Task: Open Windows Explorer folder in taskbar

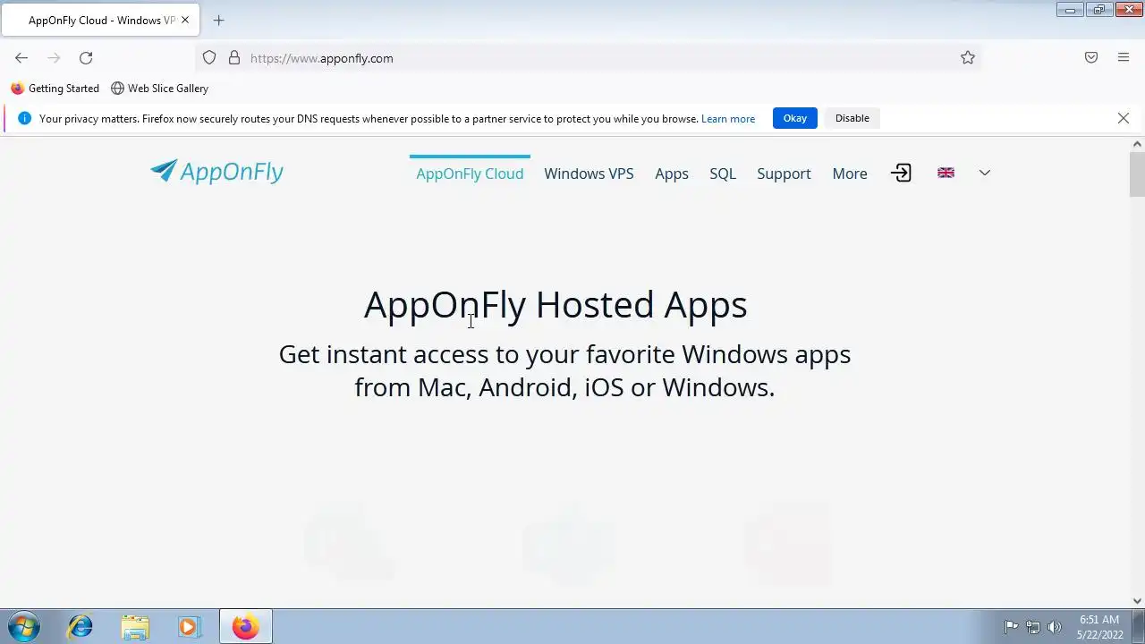Action: click(x=135, y=627)
